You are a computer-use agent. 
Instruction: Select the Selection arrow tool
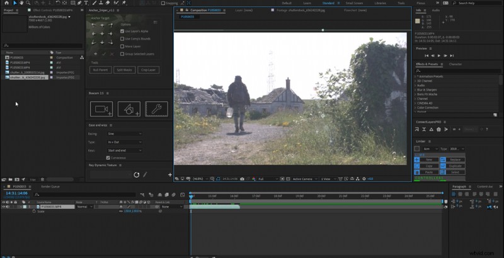tap(14, 3)
